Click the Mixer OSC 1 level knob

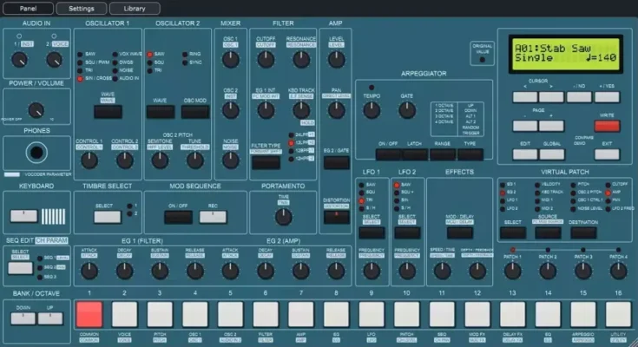pos(231,60)
